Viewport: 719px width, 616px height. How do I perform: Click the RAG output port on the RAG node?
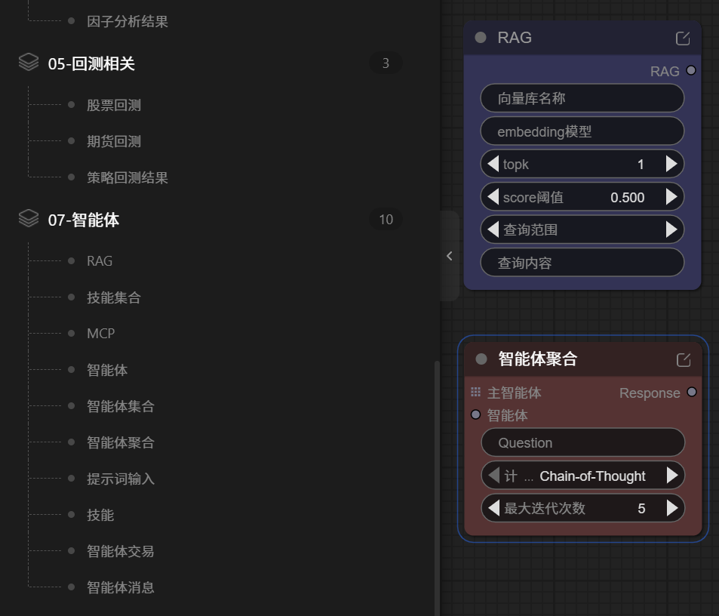tap(691, 70)
